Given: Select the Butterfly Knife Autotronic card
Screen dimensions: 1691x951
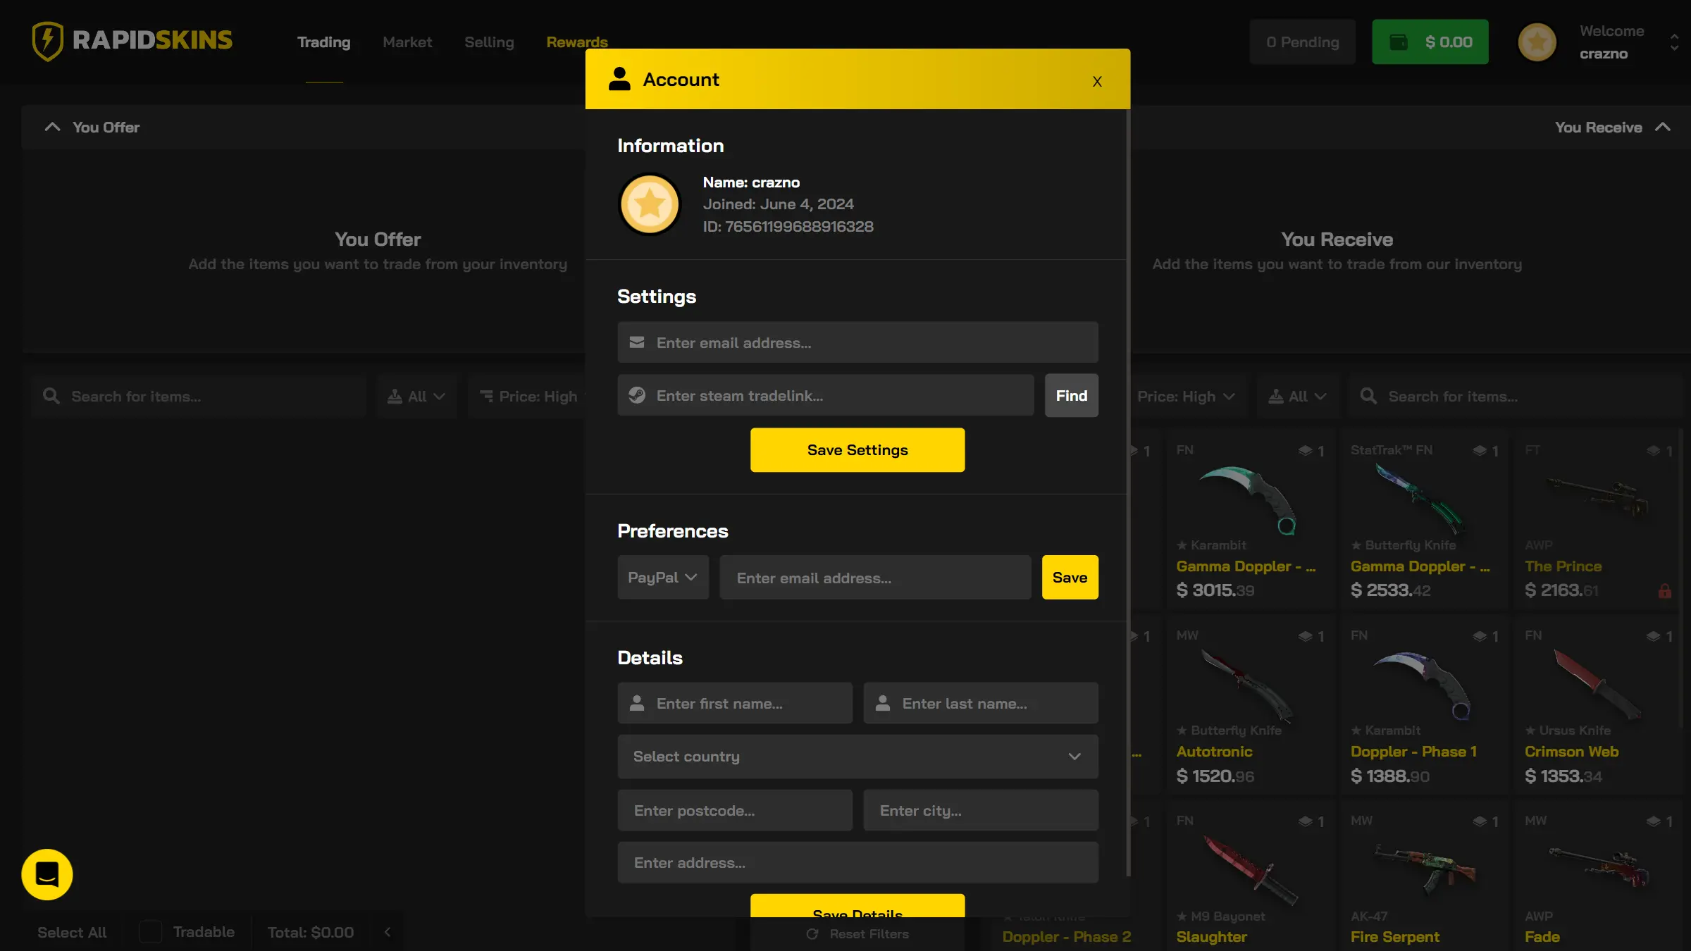Looking at the screenshot, I should (1251, 704).
